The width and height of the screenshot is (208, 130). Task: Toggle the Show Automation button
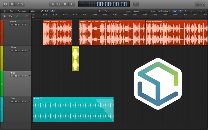[42, 11]
